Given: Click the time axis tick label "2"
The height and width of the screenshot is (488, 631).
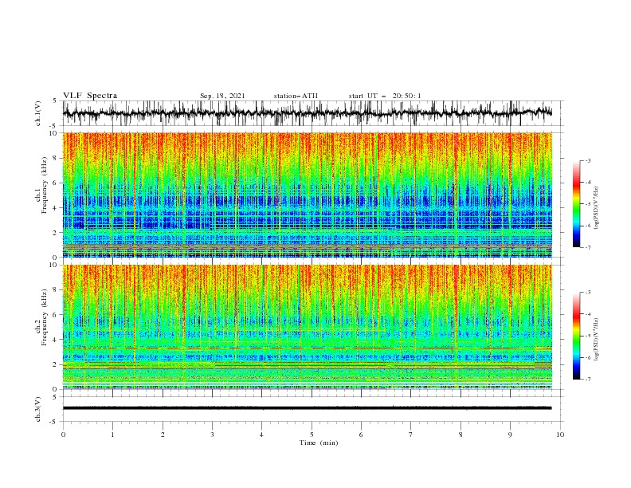Looking at the screenshot, I should point(163,435).
